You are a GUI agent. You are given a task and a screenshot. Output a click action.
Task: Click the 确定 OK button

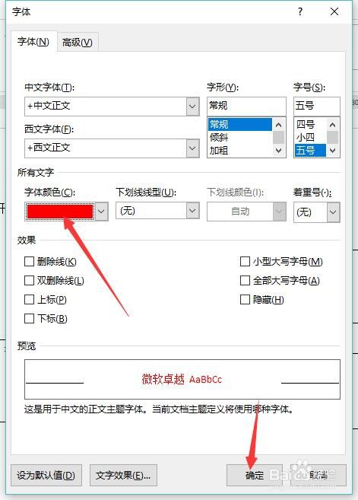click(x=255, y=475)
